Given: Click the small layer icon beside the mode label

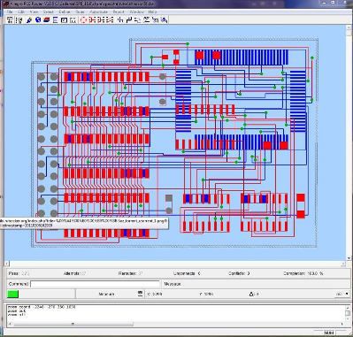Looking at the screenshot, I should point(140,294).
